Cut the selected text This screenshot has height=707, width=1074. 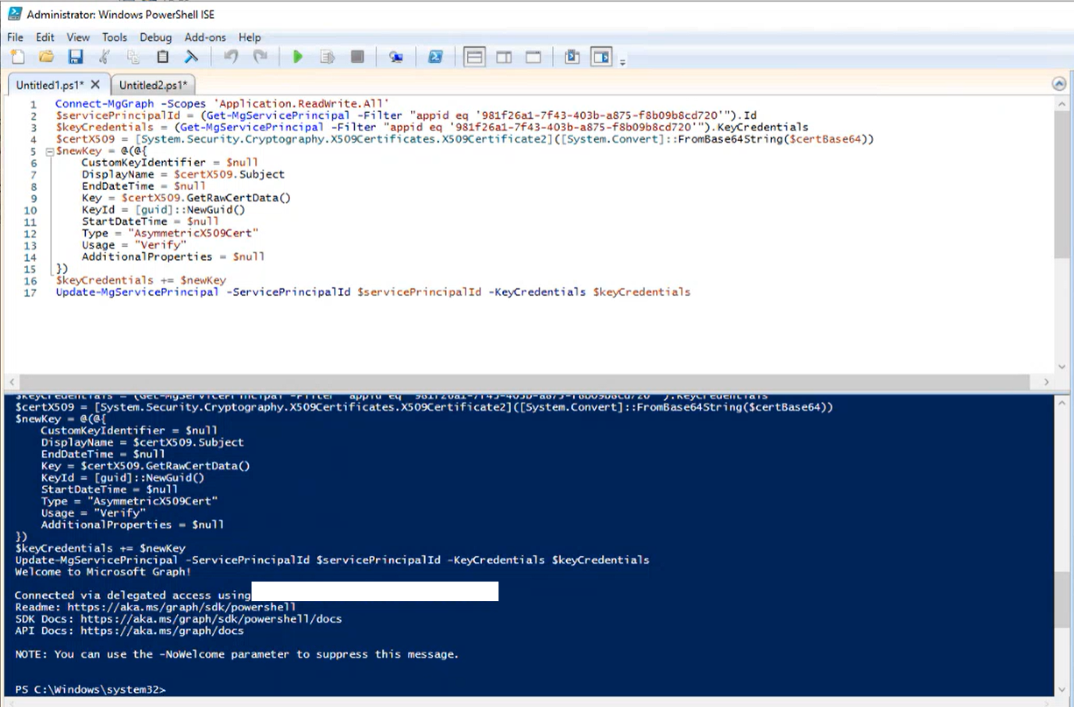click(x=104, y=57)
